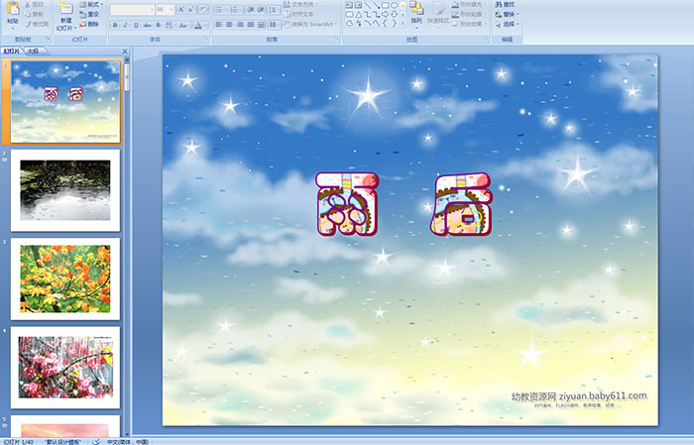Toggle Italic formatting

click(x=125, y=25)
